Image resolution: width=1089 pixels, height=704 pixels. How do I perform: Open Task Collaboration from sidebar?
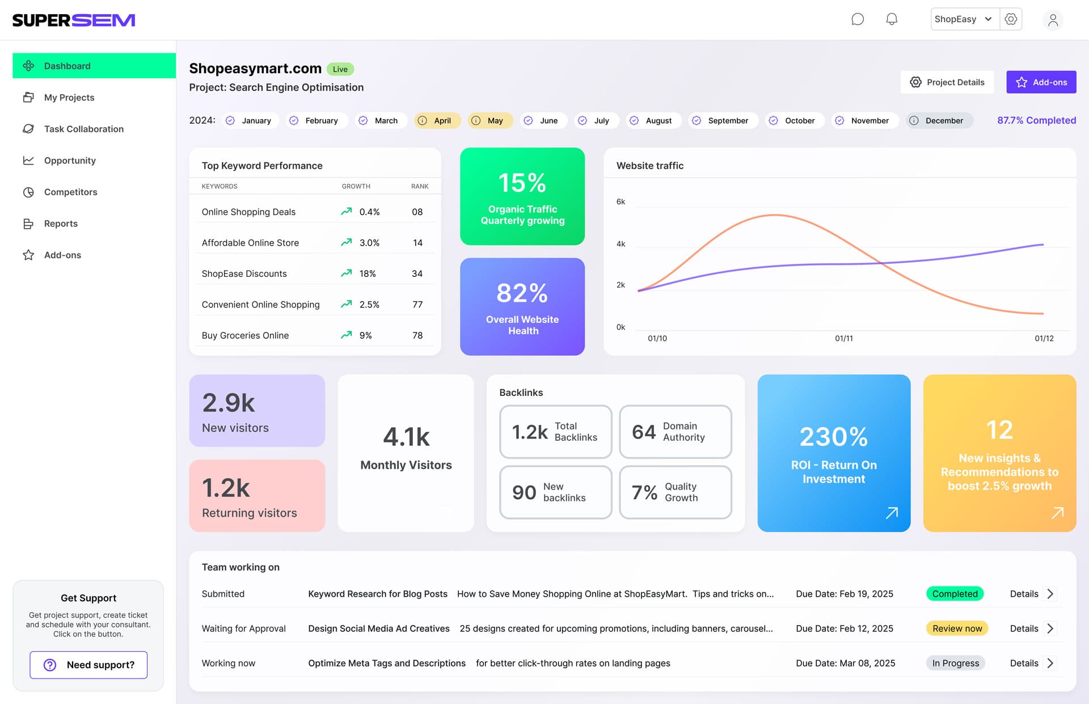click(x=28, y=129)
